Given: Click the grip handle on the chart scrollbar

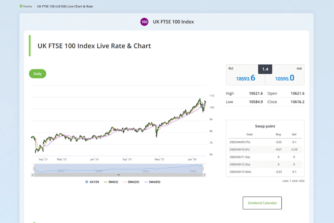Looking at the screenshot, I should click(x=118, y=174).
